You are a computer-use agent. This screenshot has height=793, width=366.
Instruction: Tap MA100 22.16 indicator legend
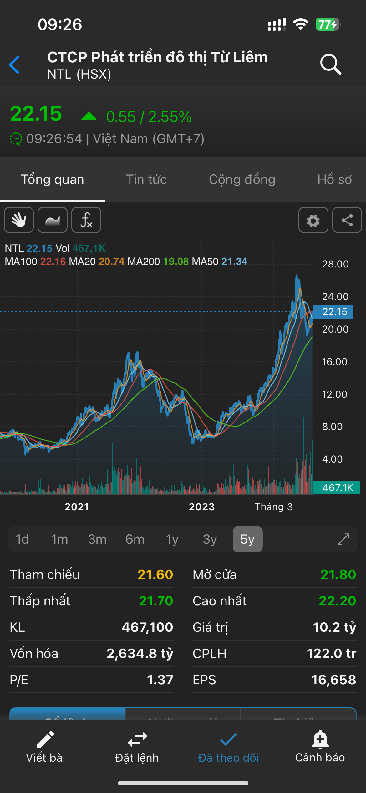[x=35, y=261]
